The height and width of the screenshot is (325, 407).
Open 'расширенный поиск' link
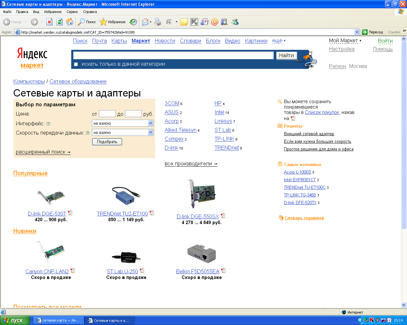[43, 152]
